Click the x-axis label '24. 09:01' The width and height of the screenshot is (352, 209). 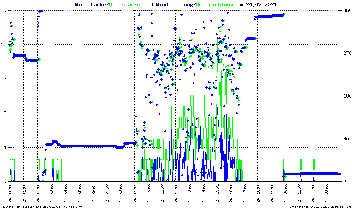[x=135, y=193]
